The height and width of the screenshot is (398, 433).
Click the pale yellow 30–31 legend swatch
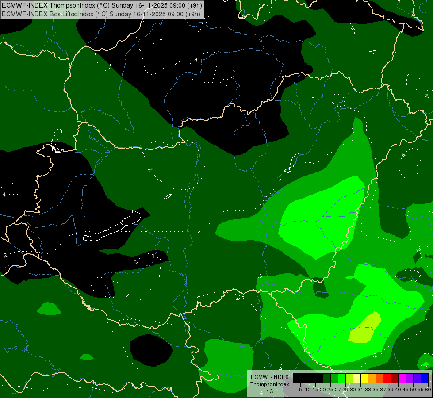[x=357, y=378]
